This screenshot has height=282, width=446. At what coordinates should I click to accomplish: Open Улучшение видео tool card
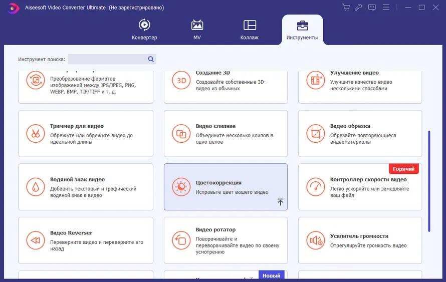pos(360,87)
